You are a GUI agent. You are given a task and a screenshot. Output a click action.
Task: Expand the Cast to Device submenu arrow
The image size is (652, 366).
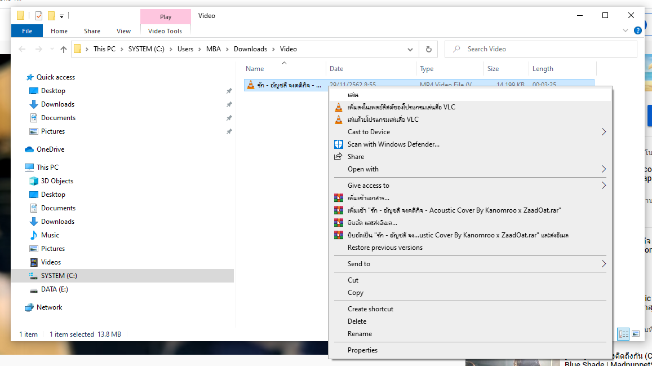point(604,132)
